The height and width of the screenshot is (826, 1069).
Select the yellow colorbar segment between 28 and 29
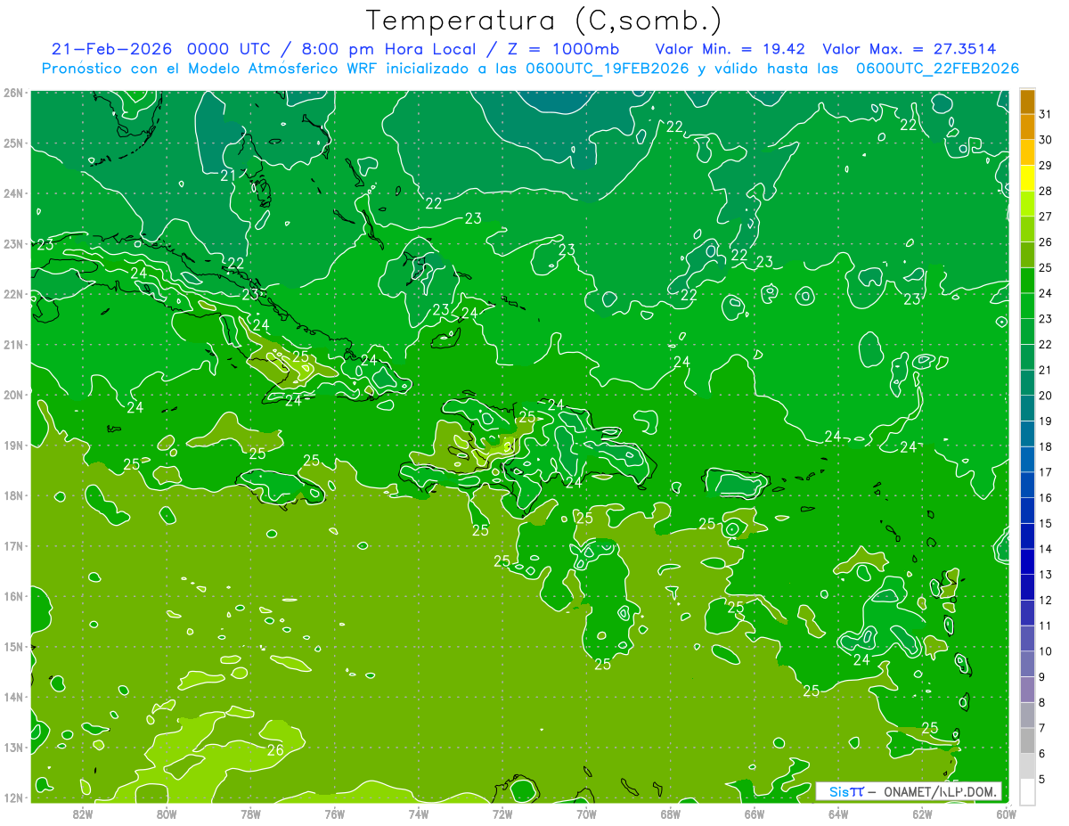pyautogui.click(x=1027, y=178)
